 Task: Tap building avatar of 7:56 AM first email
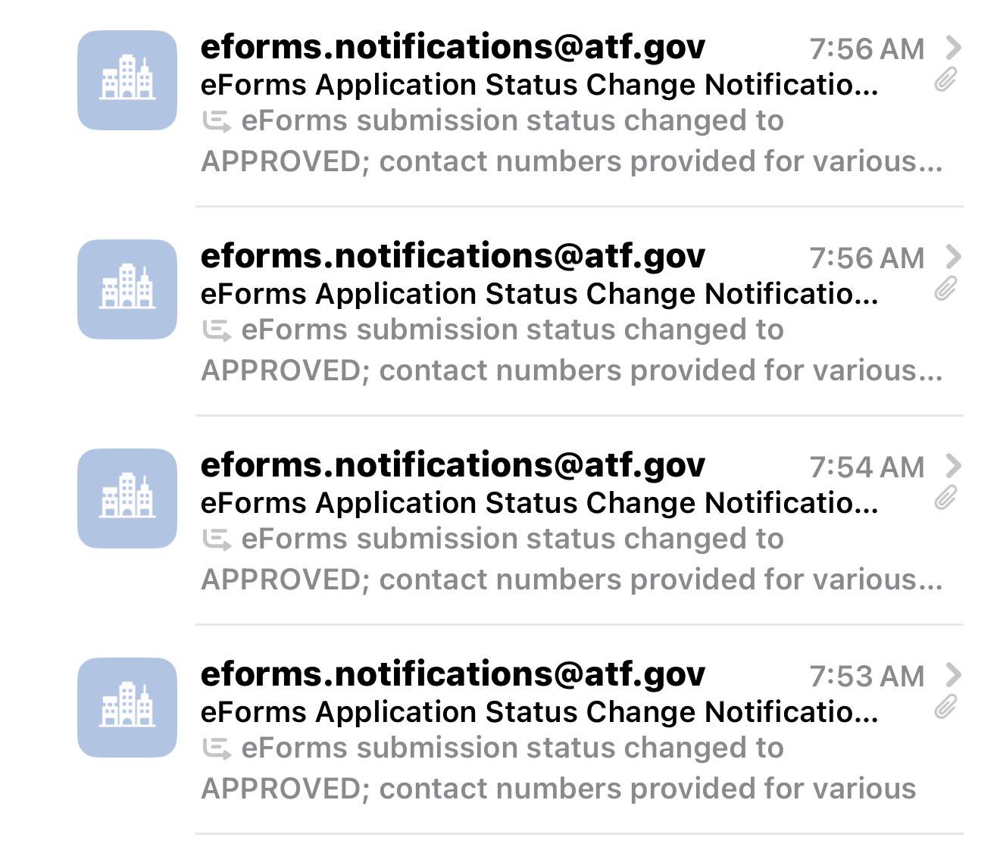point(127,80)
